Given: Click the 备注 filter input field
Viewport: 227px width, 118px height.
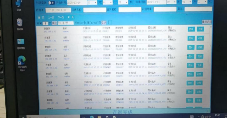Looking at the screenshot, I should coord(198,9).
